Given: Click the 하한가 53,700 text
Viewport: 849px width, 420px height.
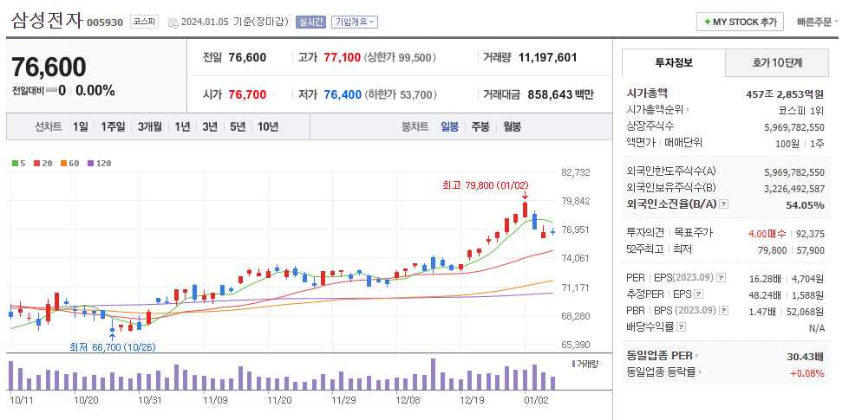Looking at the screenshot, I should 400,94.
